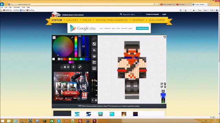Open File Explorer from the taskbar
The height and width of the screenshot is (123, 220).
(x=9, y=121)
